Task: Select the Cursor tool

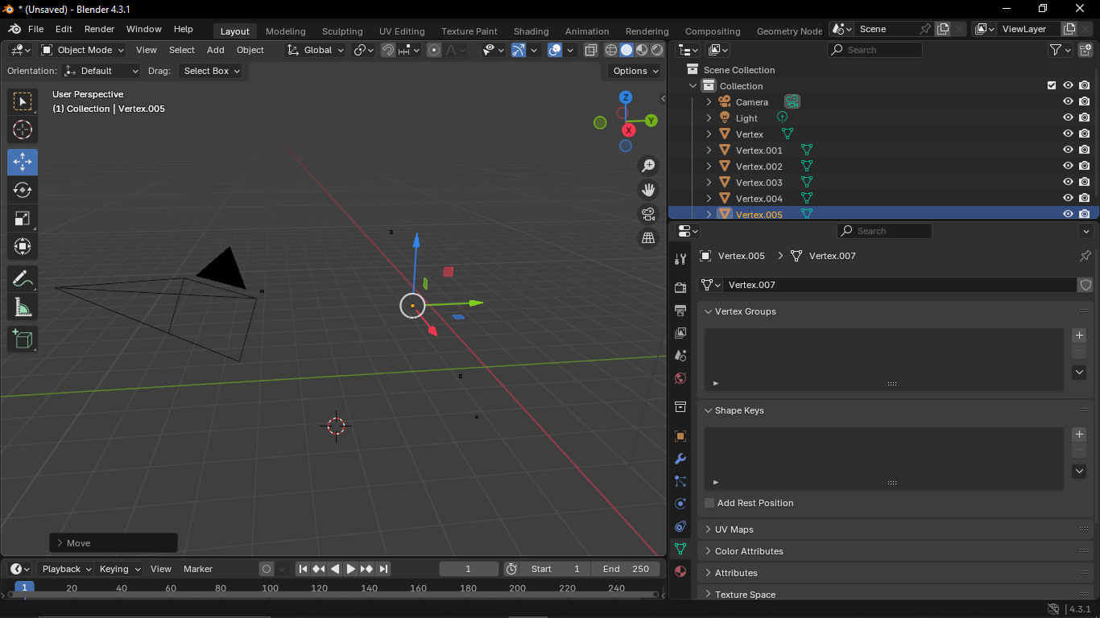Action: point(23,130)
